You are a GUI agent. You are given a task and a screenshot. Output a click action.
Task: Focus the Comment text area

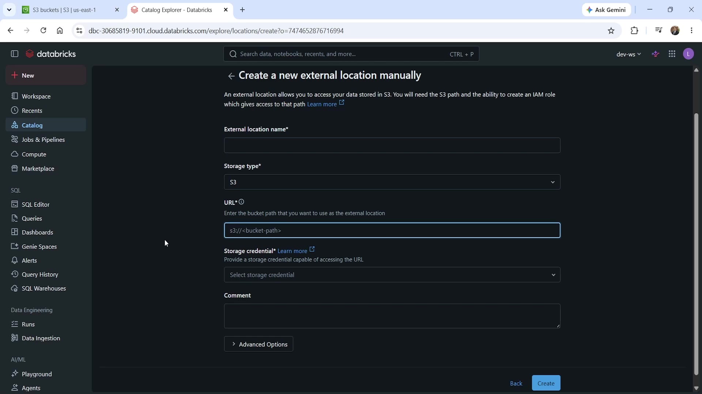pos(392,316)
